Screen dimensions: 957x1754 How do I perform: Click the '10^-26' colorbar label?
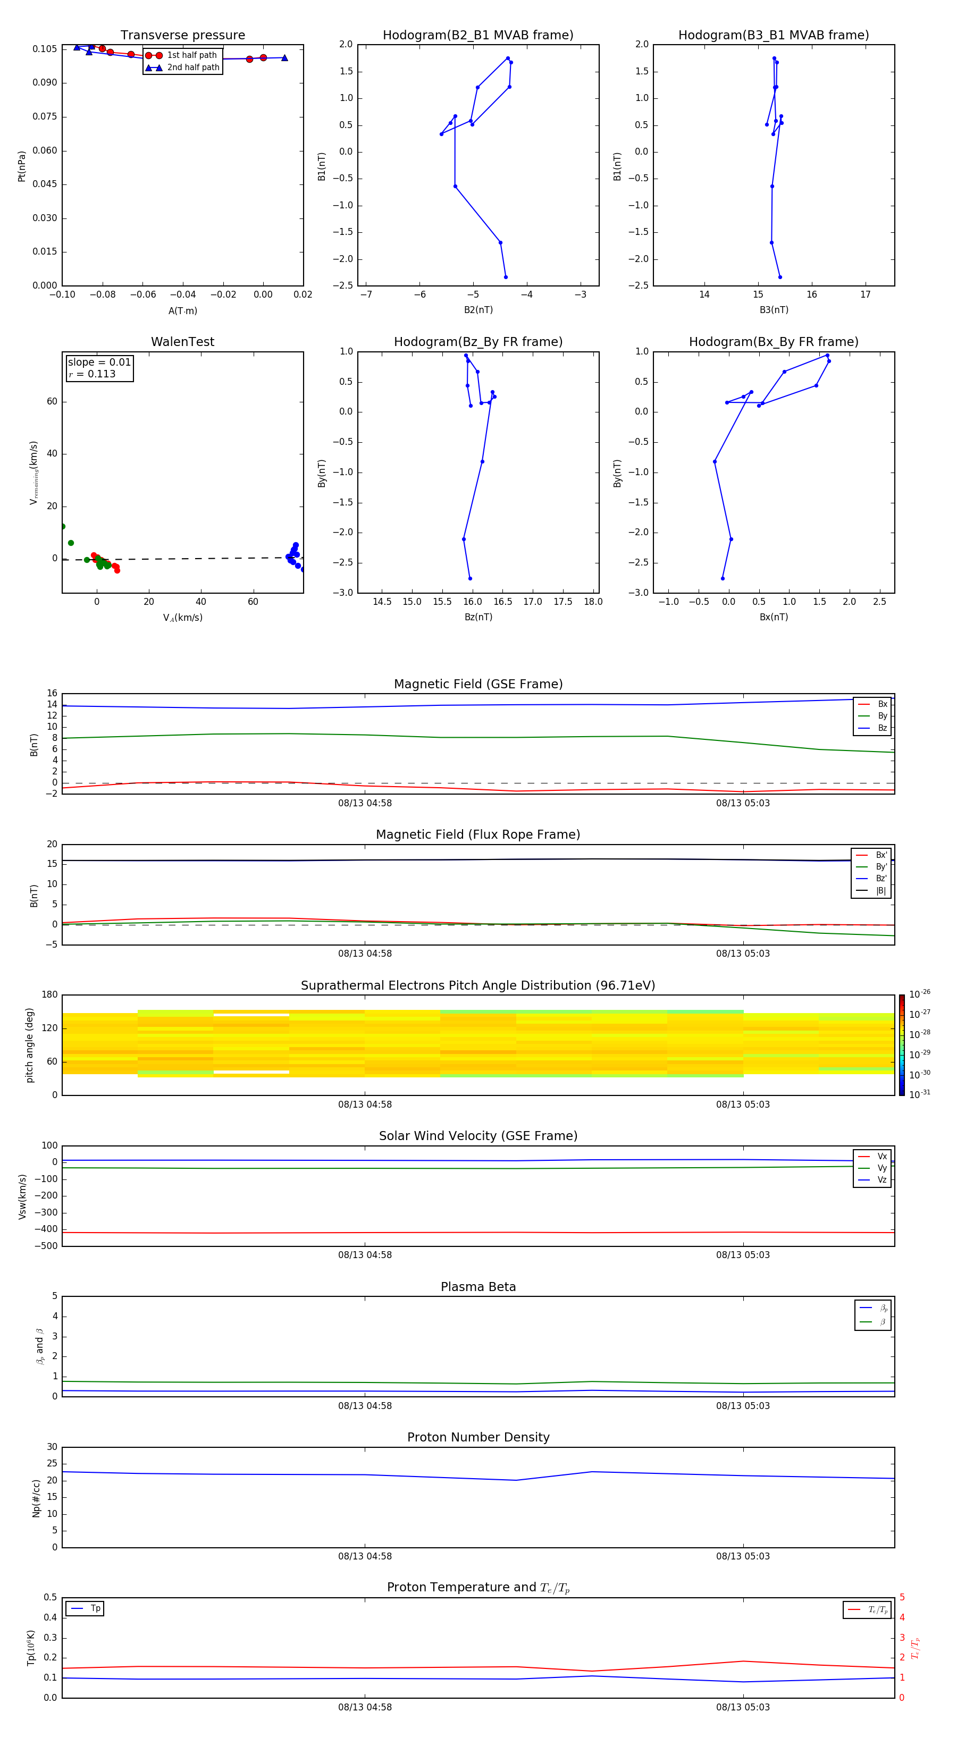coord(920,995)
